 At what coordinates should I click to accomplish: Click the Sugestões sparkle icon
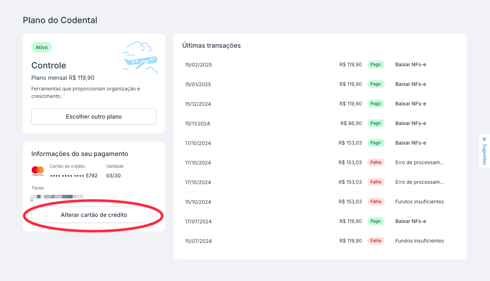[x=484, y=139]
